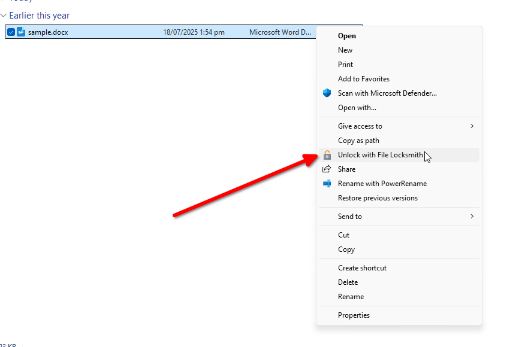Click the Microsoft Defender shield icon

point(327,93)
